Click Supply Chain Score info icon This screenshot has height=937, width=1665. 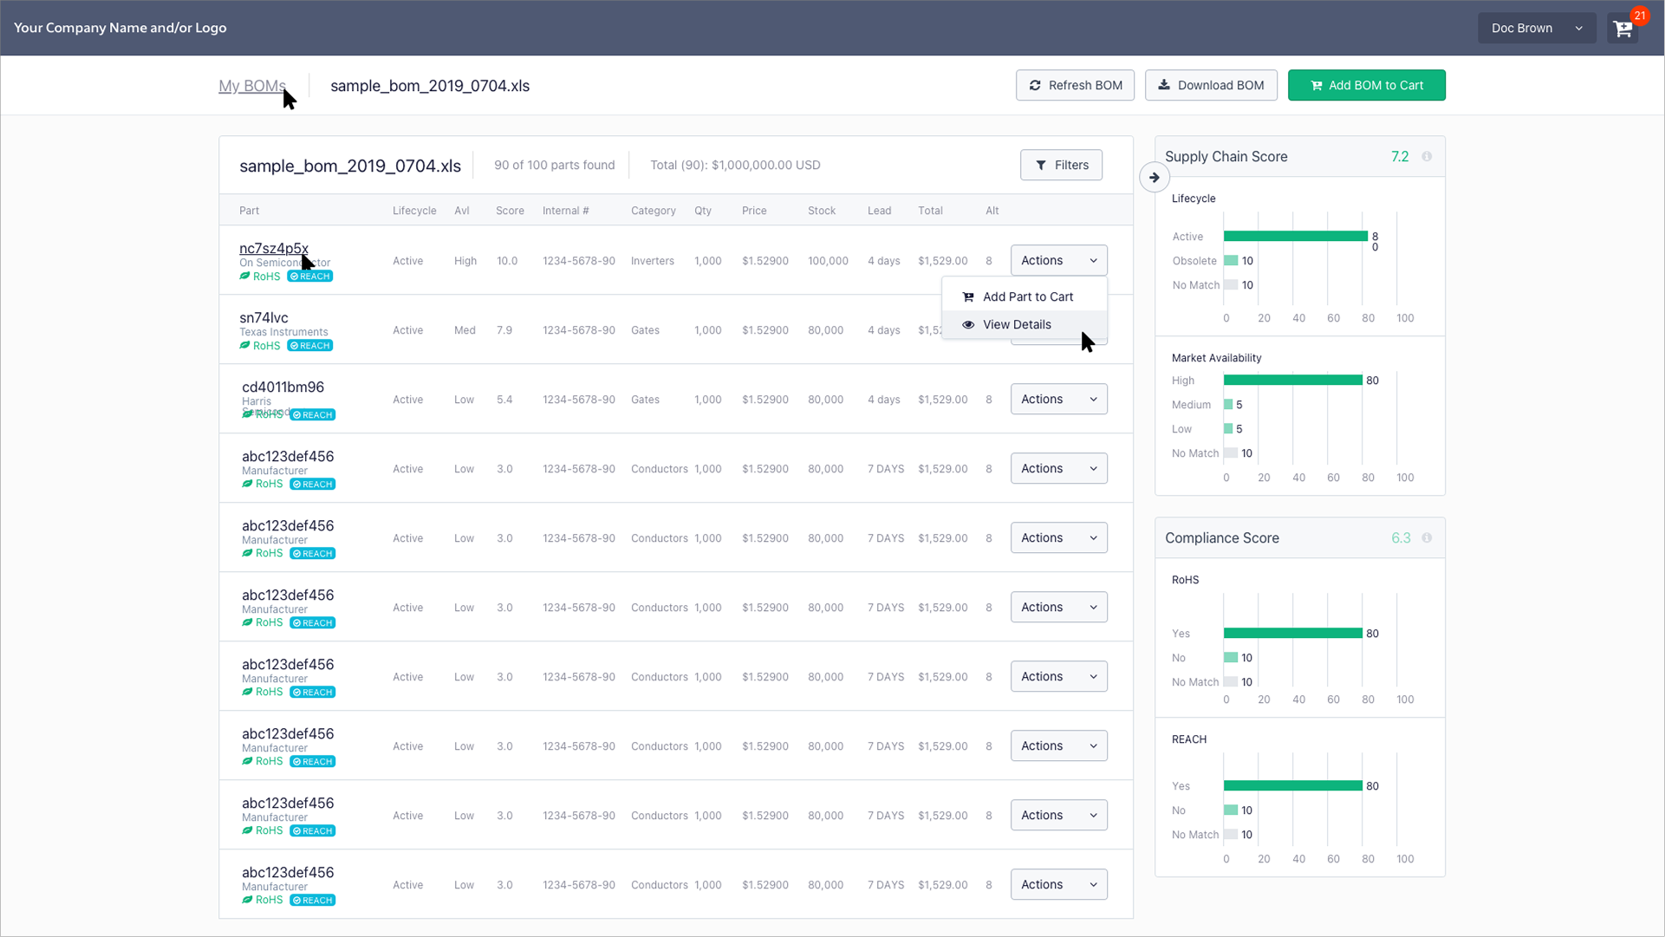(x=1427, y=157)
